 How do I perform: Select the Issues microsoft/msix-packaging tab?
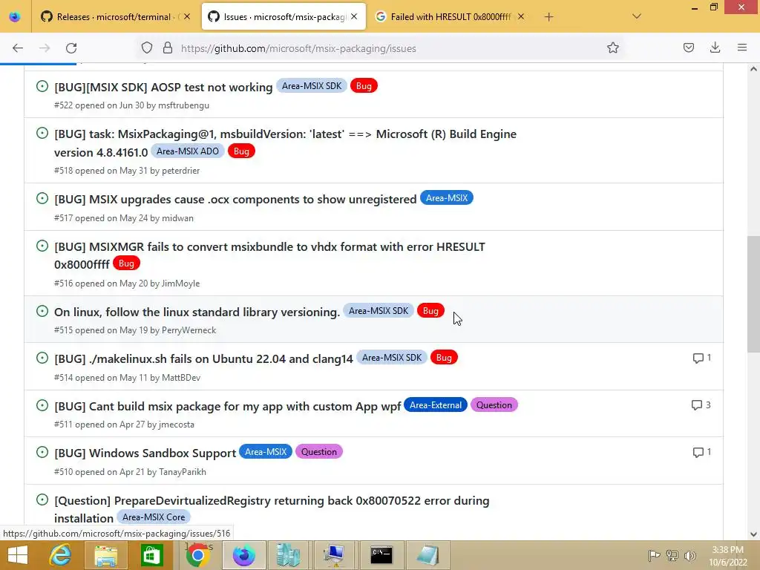284,17
